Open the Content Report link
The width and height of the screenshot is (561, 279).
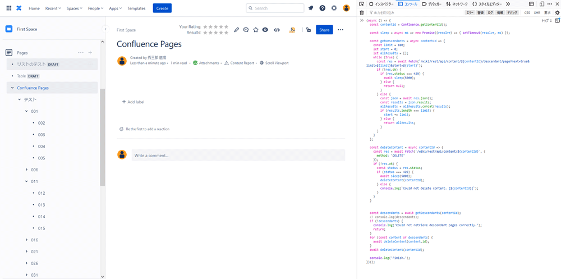[x=239, y=63]
